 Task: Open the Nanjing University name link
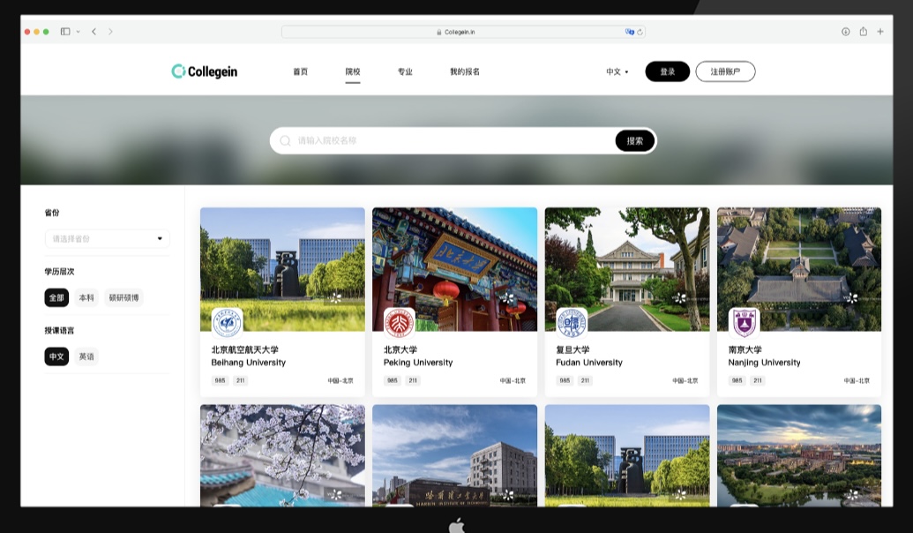pyautogui.click(x=765, y=363)
